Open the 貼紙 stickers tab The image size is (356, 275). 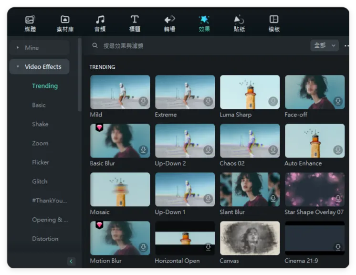click(239, 23)
